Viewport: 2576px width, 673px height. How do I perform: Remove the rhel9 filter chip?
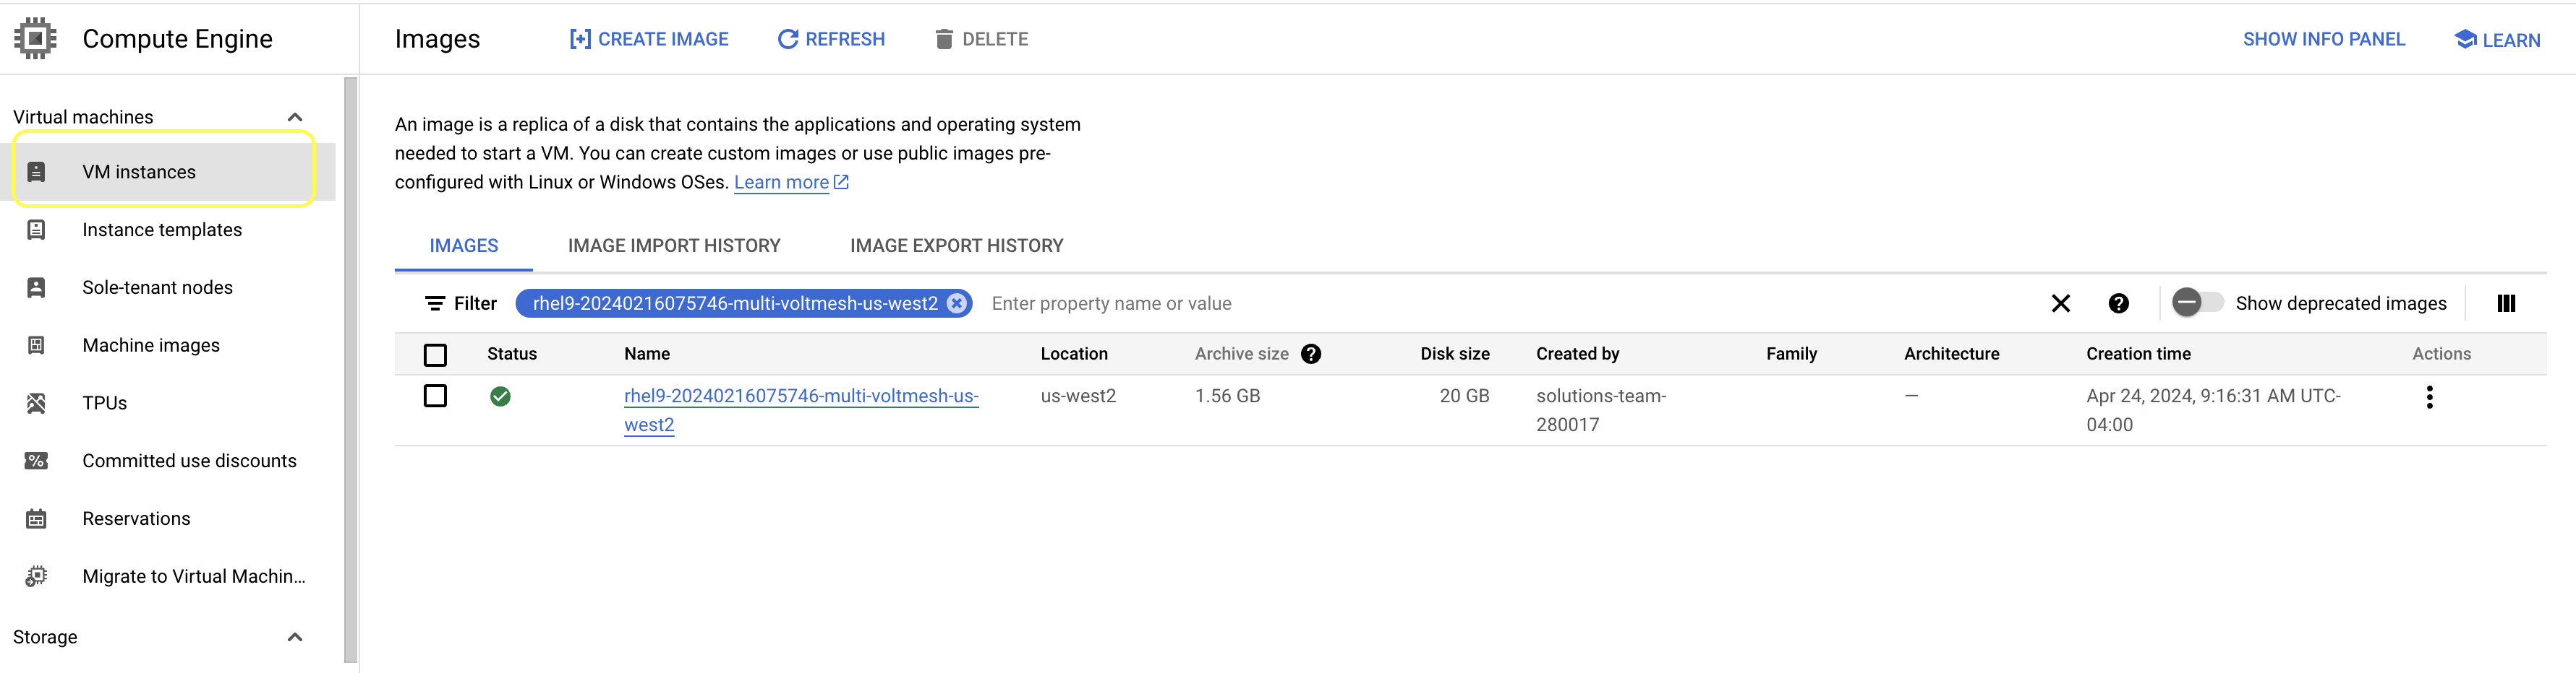957,303
